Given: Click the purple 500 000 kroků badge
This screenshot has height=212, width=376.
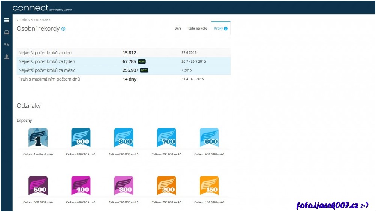Looking at the screenshot, I should [x=38, y=185].
